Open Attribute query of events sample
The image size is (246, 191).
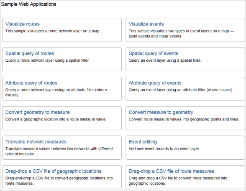click(x=155, y=83)
